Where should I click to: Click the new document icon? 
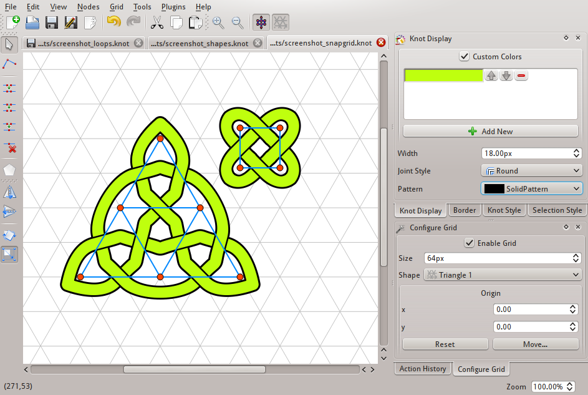(x=13, y=22)
